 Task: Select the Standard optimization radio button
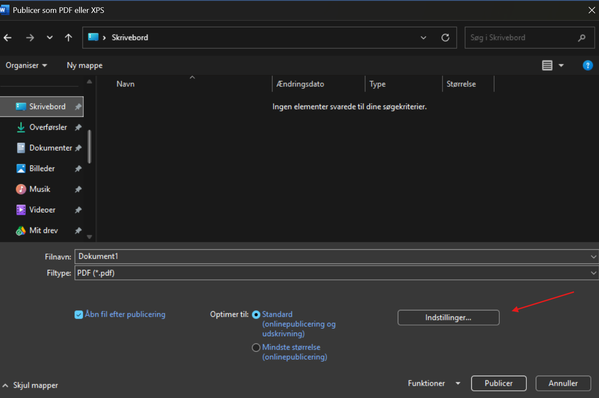[x=256, y=315]
